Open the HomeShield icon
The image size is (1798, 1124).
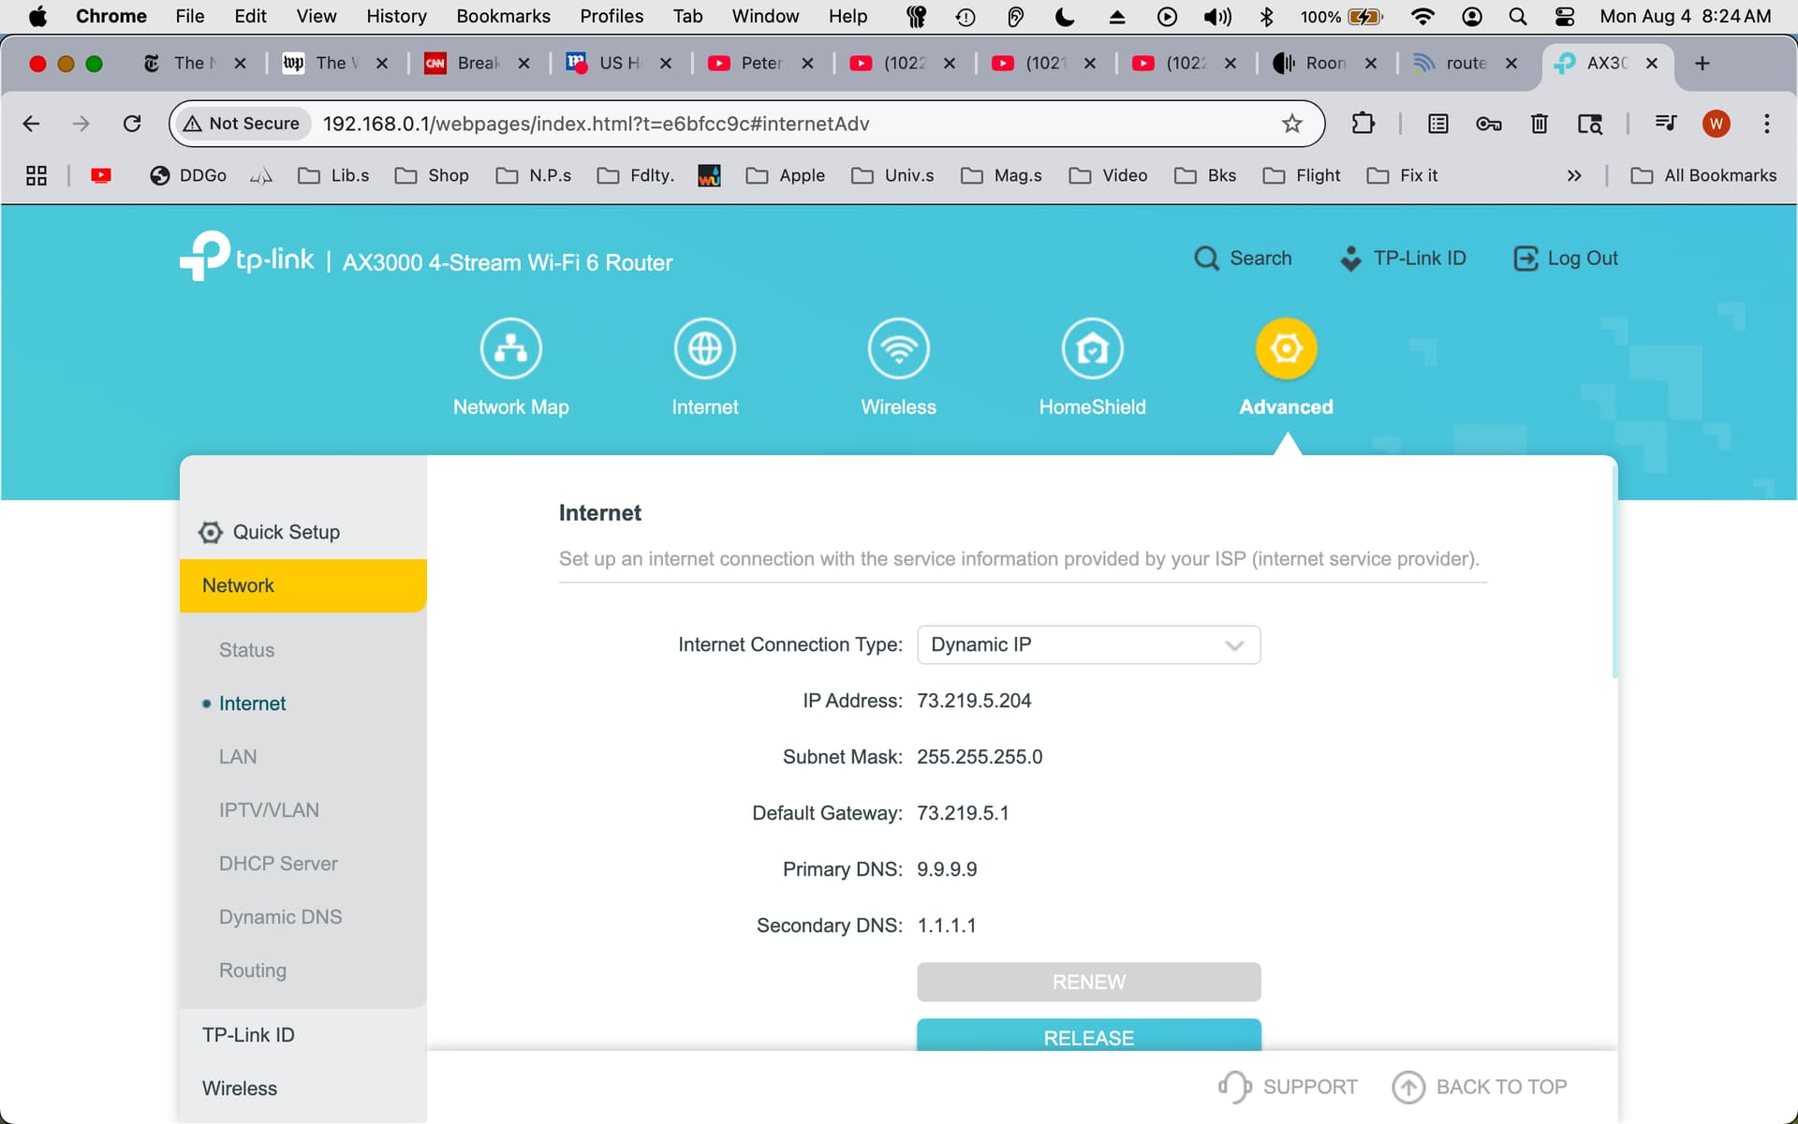tap(1092, 348)
